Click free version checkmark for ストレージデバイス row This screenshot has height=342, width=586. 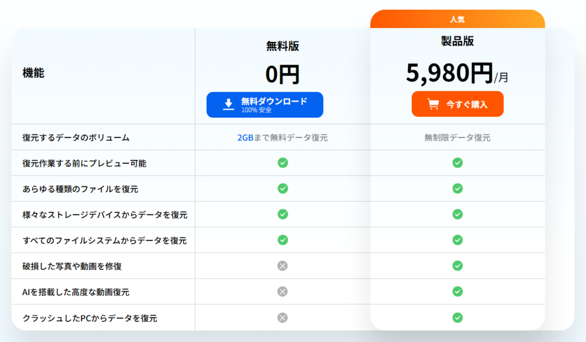click(283, 214)
